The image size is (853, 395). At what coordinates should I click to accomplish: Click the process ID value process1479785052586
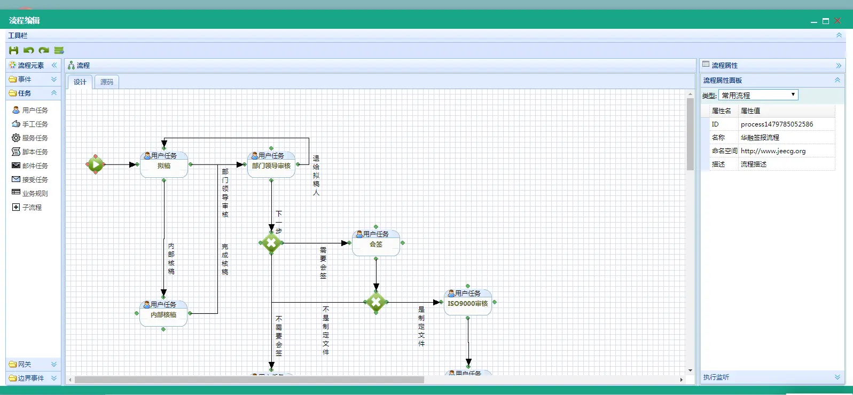[x=777, y=124]
